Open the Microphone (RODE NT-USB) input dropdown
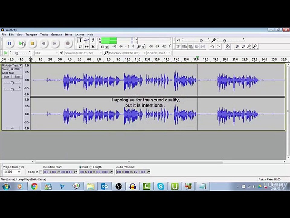The width and height of the screenshot is (290, 218). point(127,53)
